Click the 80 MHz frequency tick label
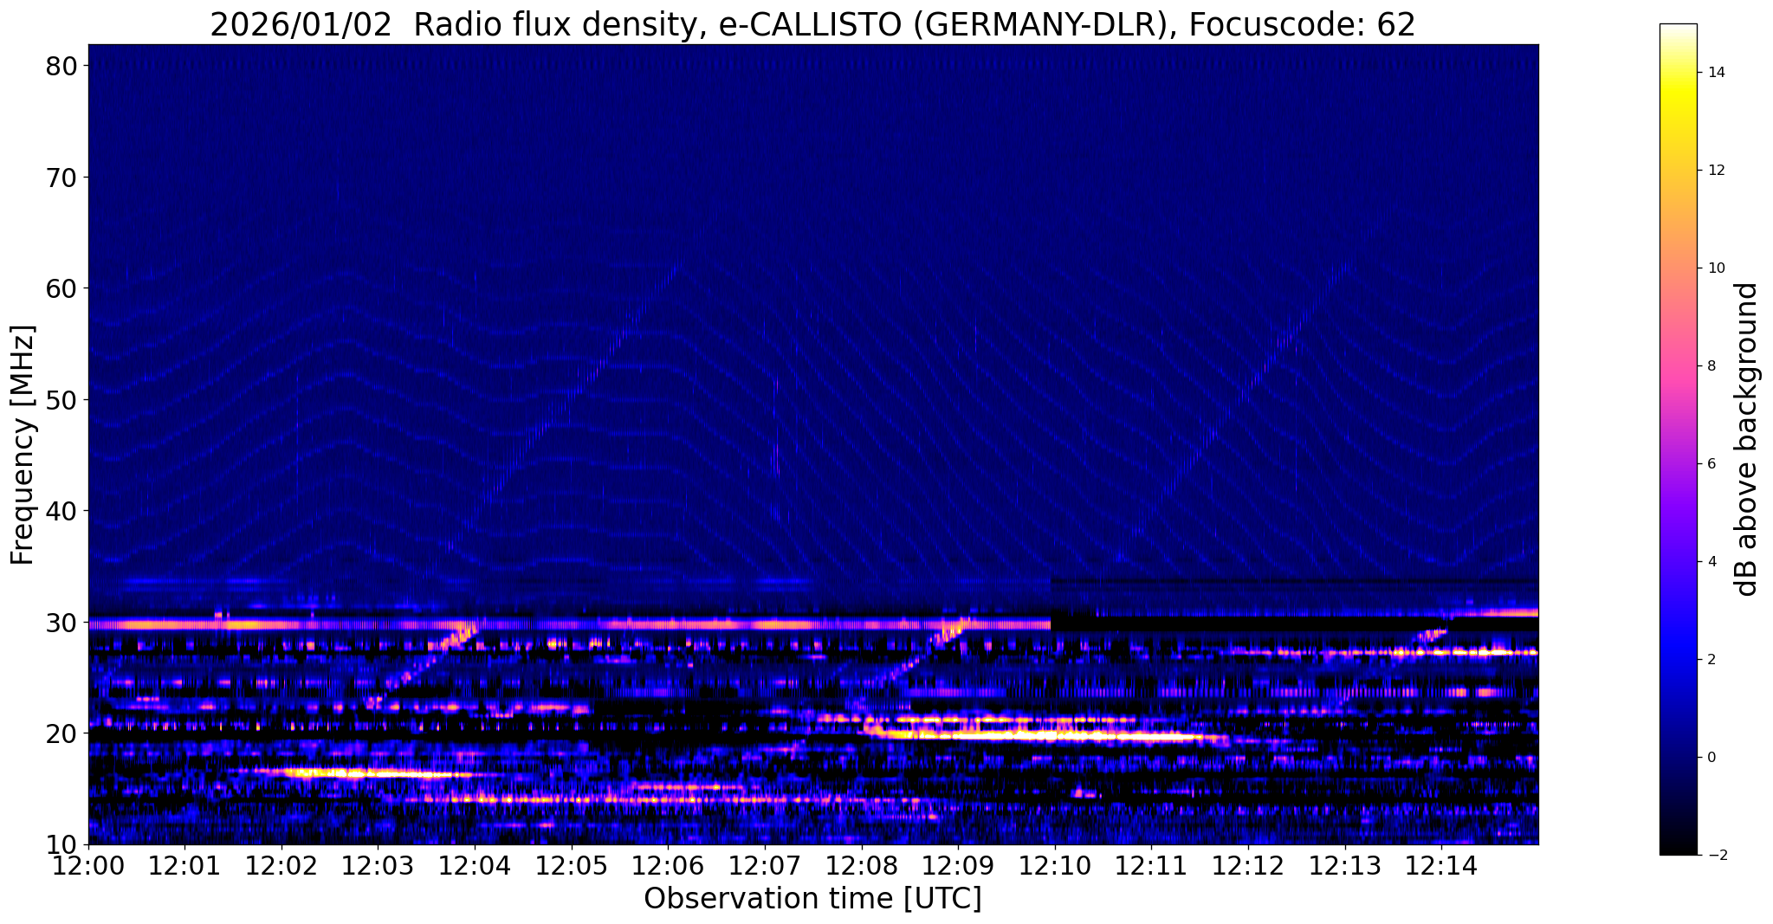Screen dimensions: 1773x924 point(62,66)
